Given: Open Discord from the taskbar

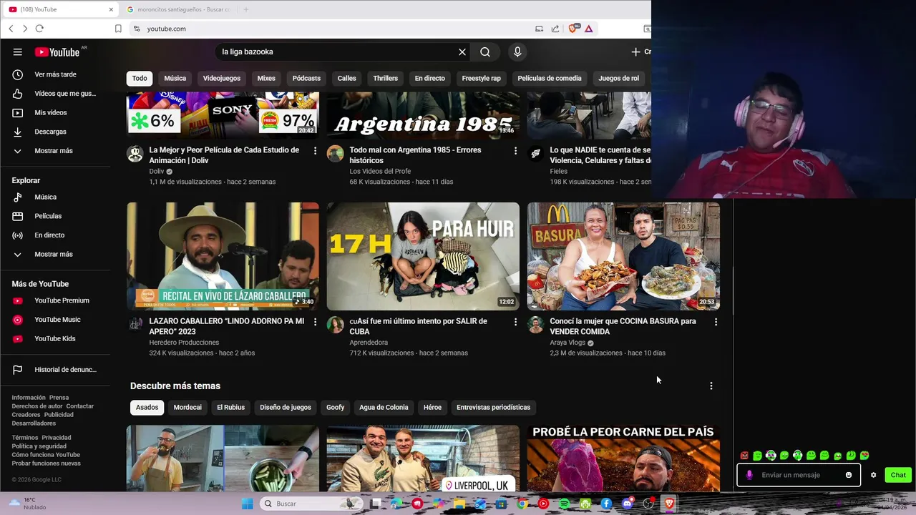Looking at the screenshot, I should point(628,504).
